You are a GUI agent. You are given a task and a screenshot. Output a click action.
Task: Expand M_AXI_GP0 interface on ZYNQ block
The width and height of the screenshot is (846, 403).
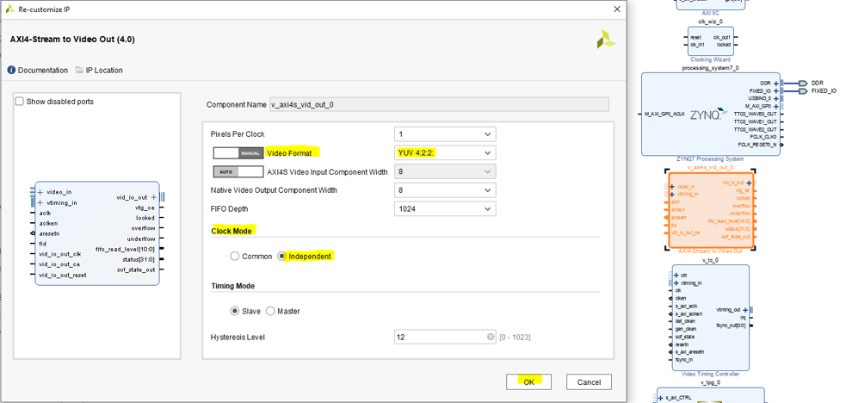point(776,106)
